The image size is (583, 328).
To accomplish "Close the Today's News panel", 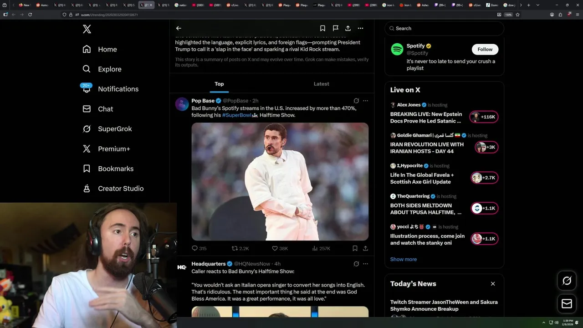I will (493, 284).
